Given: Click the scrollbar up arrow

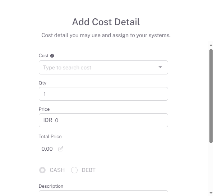Looking at the screenshot, I should click(x=211, y=45).
